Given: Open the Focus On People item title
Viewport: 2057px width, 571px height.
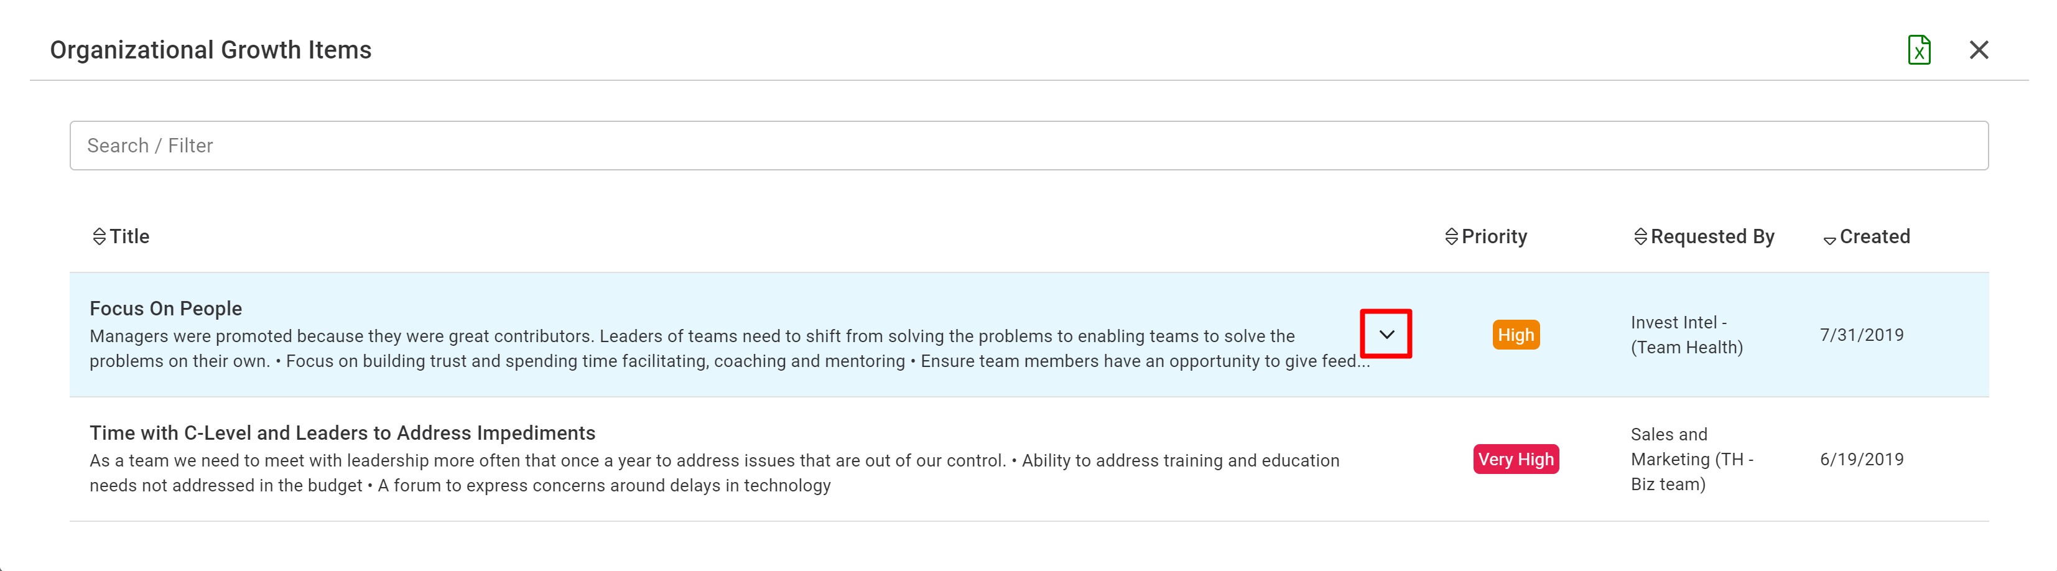Looking at the screenshot, I should 165,309.
